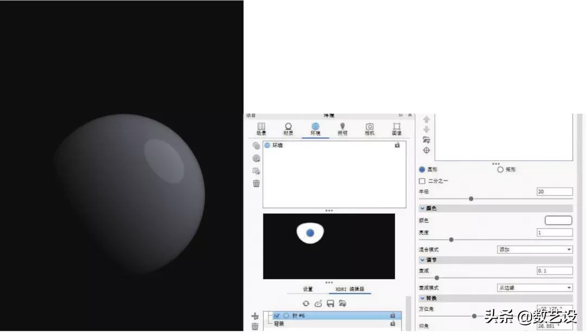Select the 背景 item in the pin list

278,323
